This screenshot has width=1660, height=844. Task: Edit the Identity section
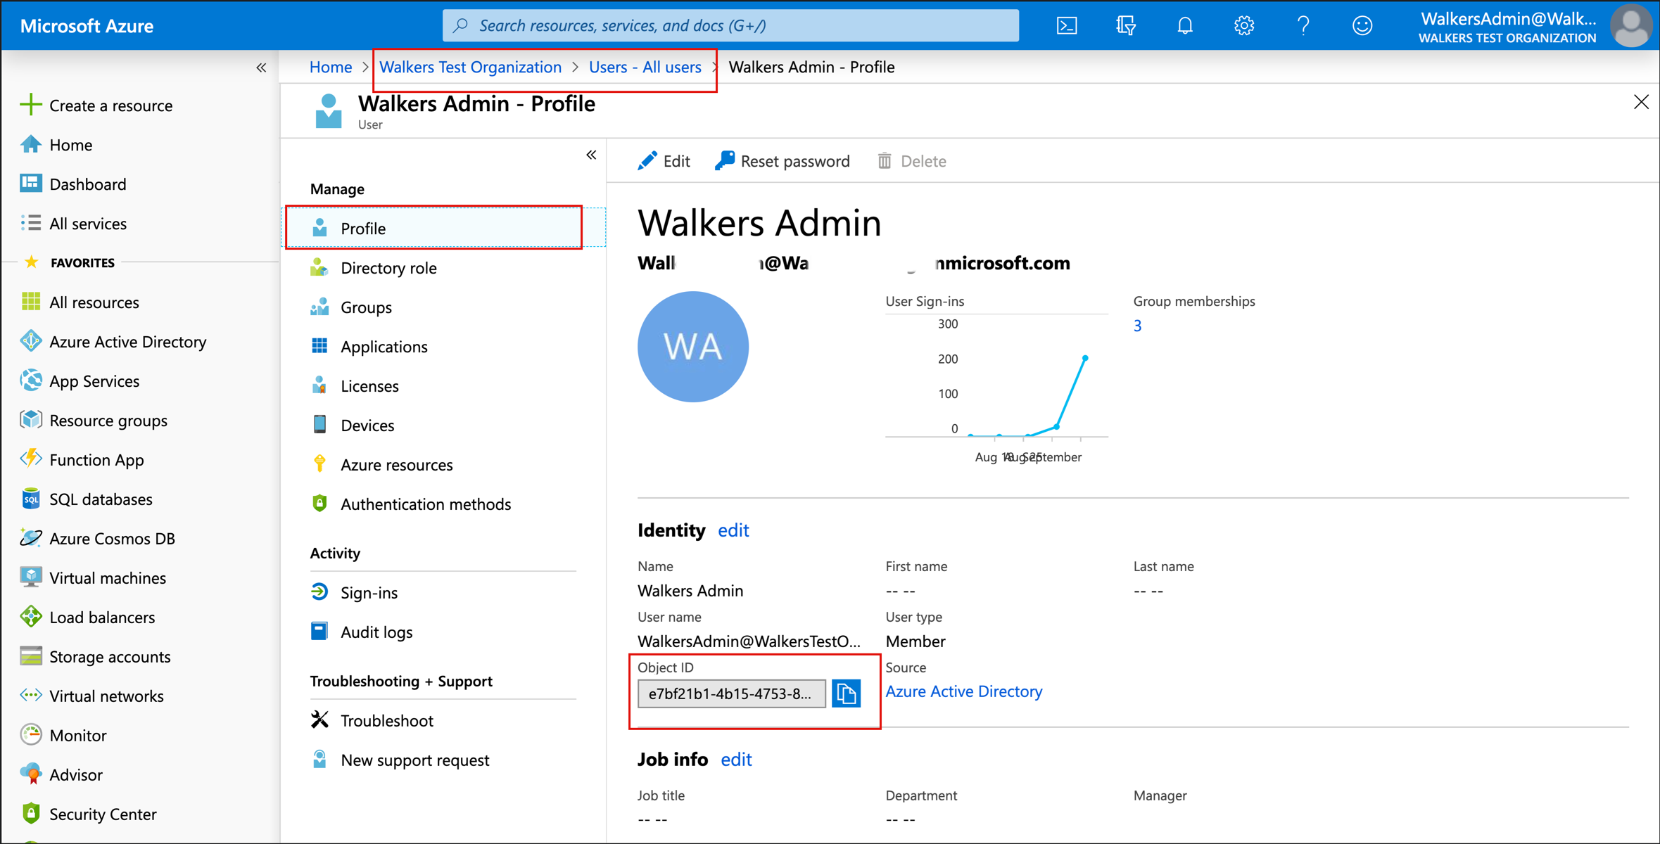tap(733, 530)
